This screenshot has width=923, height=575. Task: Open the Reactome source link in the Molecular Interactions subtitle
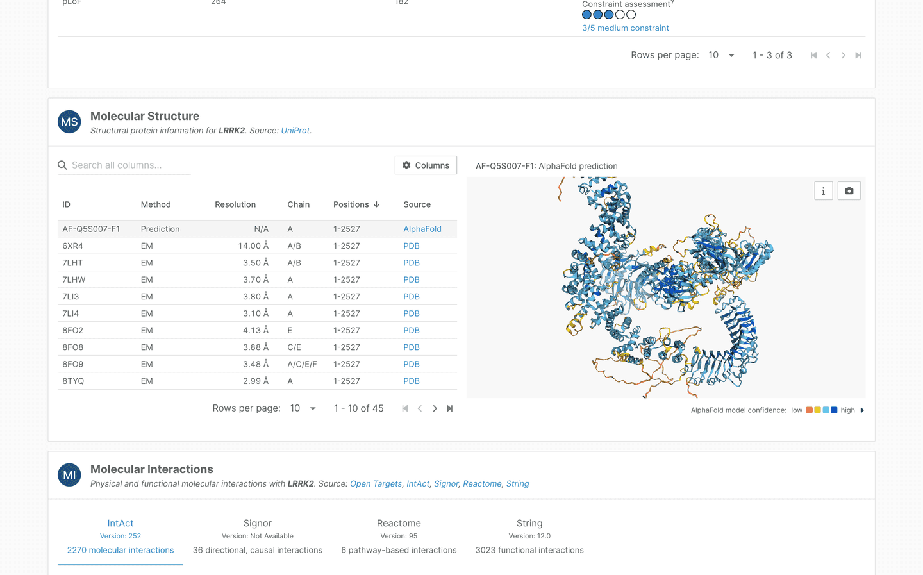pyautogui.click(x=483, y=484)
